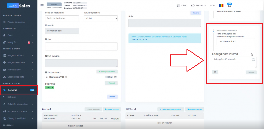
Task: Open the Tipul de pachet Colet dropdown
Action: pyautogui.click(x=101, y=18)
